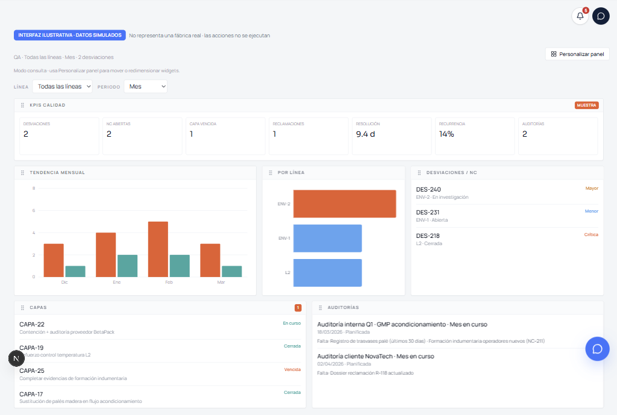Screen dimensions: 617x415
Task: Select the Resolución 9.4 d KPI card
Action: click(x=392, y=136)
